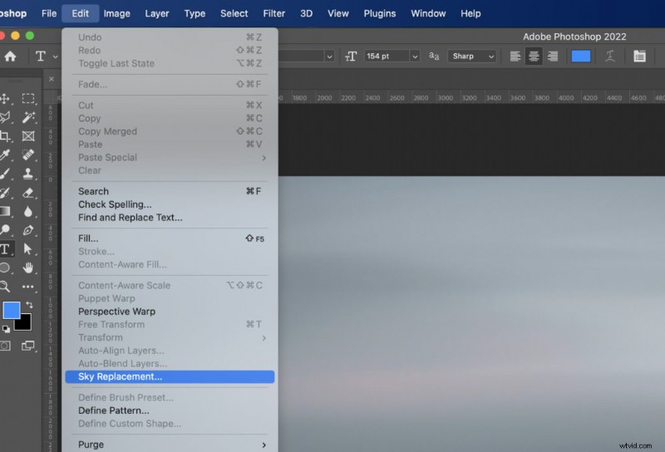665x452 pixels.
Task: Enable center text alignment
Action: click(x=533, y=56)
